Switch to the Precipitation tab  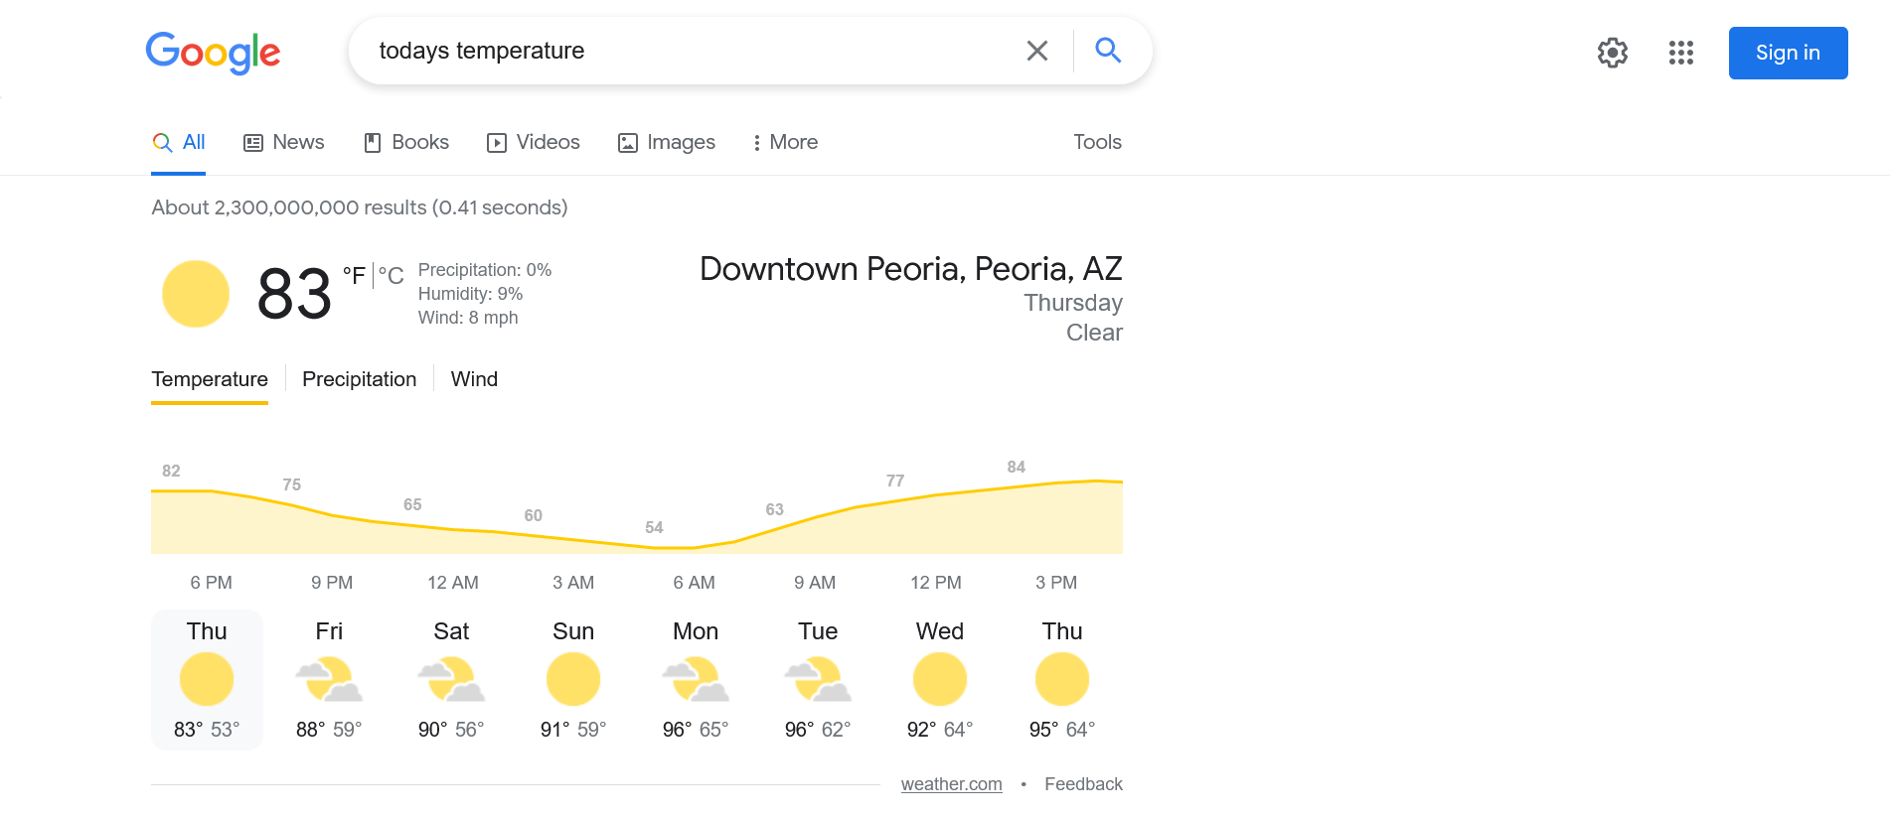click(359, 378)
